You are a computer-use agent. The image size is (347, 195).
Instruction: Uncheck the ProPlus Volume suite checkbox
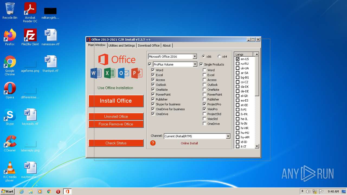150,64
